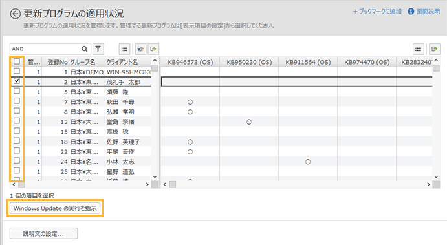This screenshot has width=447, height=245.
Task: Click the 管... column header
Action: [34, 62]
